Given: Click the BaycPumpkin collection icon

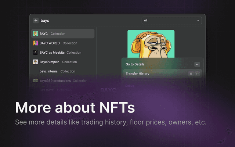Looking at the screenshot, I should click(36, 62).
